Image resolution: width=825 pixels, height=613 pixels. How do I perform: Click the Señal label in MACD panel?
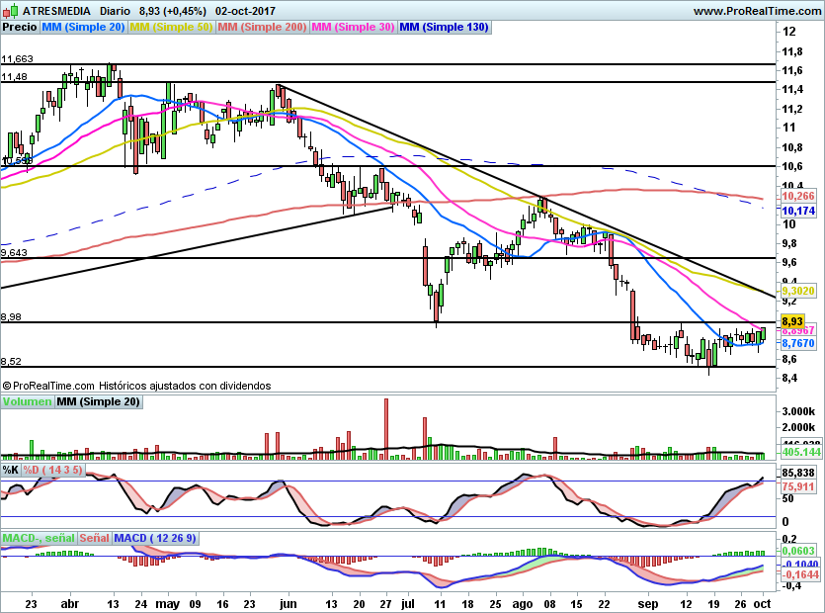(x=94, y=538)
